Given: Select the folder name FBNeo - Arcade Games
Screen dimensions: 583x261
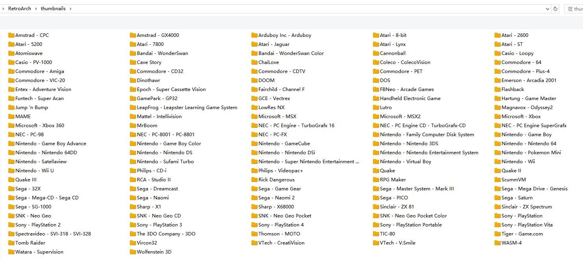Looking at the screenshot, I should (x=407, y=89).
